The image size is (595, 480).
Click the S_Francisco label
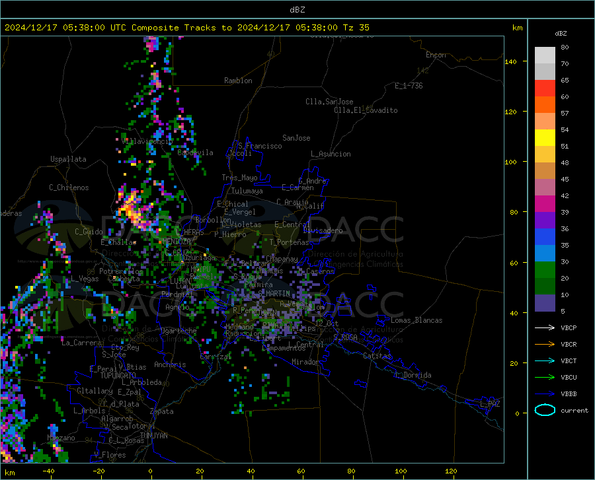point(260,146)
